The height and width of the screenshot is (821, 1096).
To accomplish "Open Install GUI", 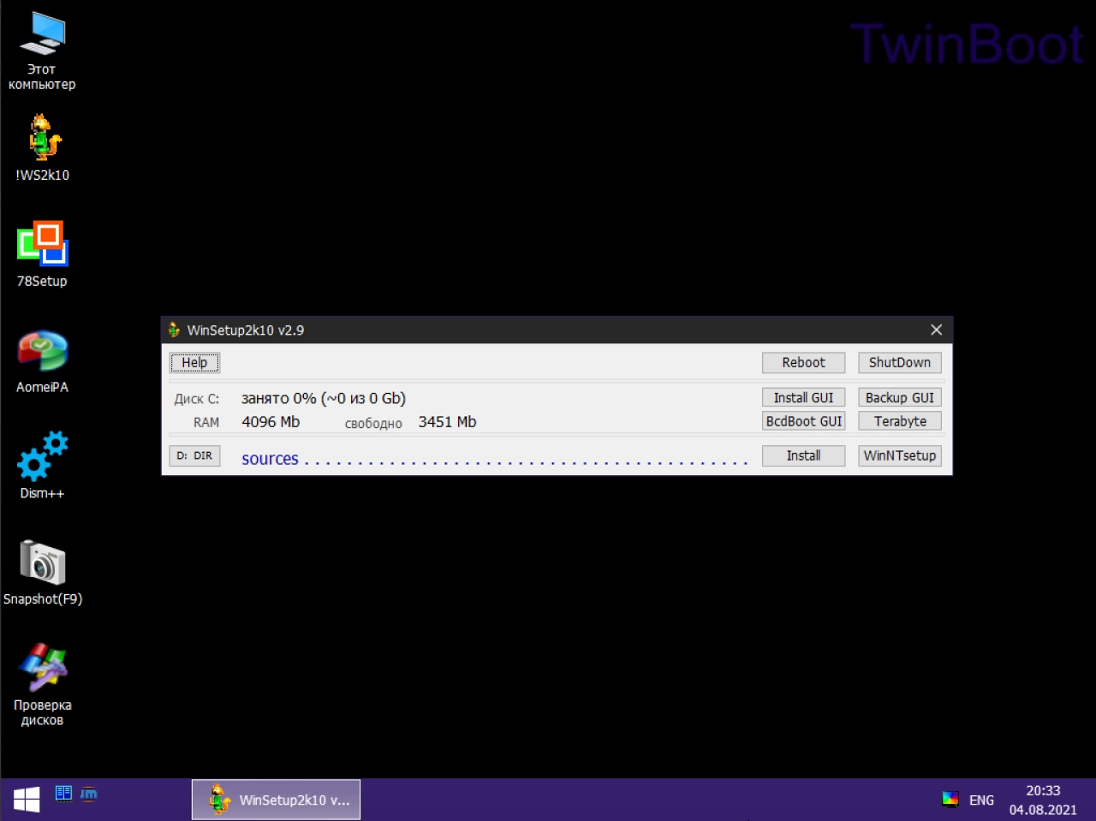I will (803, 397).
